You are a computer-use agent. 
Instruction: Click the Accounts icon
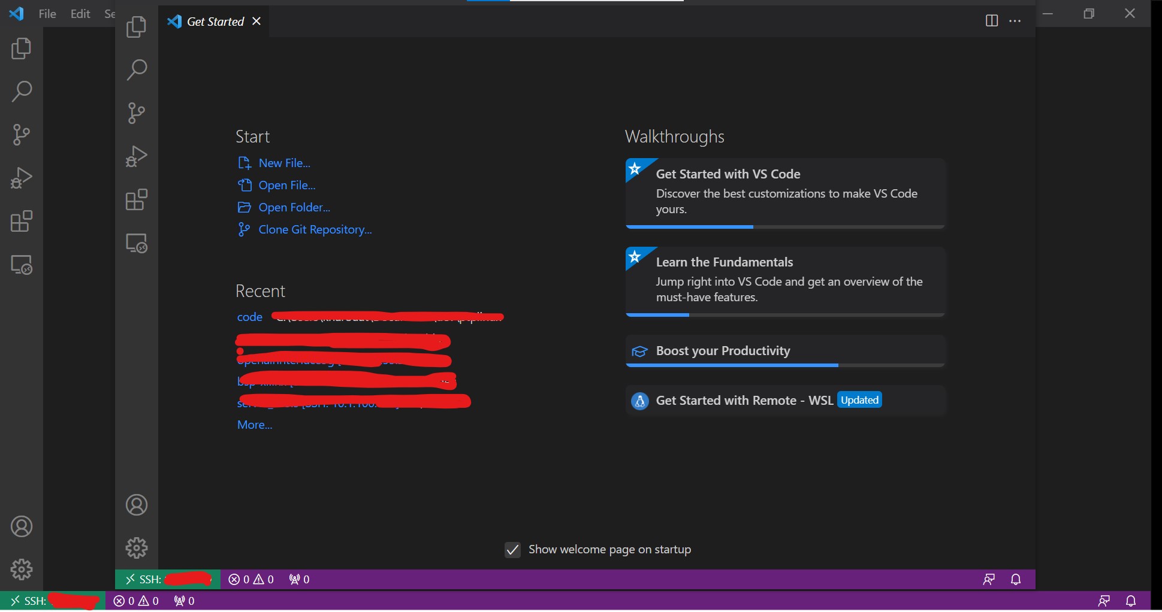(136, 505)
